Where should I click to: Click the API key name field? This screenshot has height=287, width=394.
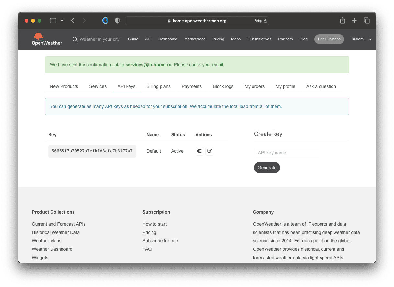287,153
